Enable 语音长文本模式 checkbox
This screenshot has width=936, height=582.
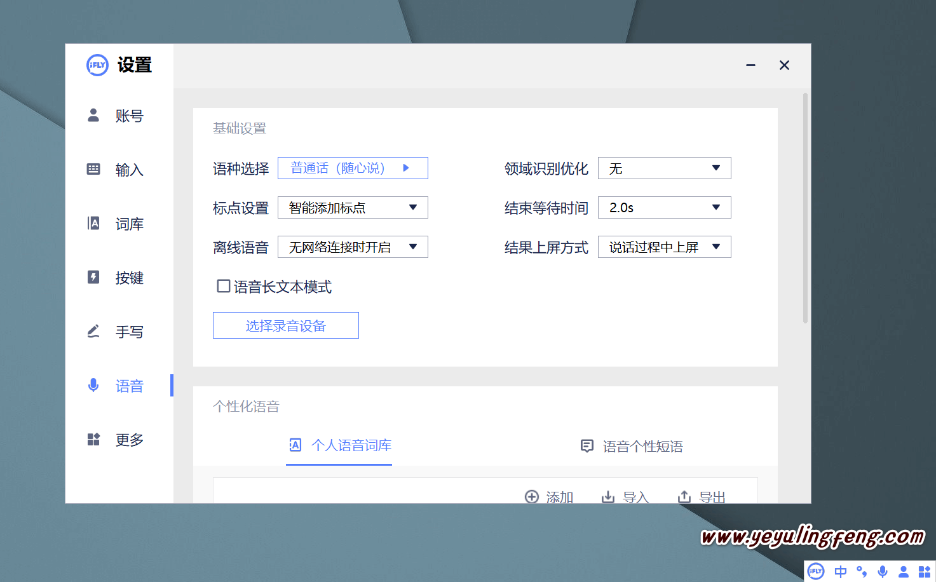(x=224, y=287)
